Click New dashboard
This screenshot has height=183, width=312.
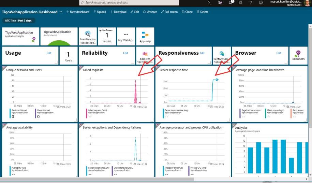(x=78, y=12)
